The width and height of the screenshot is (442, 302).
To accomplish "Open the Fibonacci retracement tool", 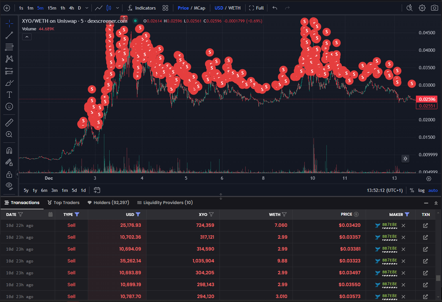I will [x=10, y=47].
